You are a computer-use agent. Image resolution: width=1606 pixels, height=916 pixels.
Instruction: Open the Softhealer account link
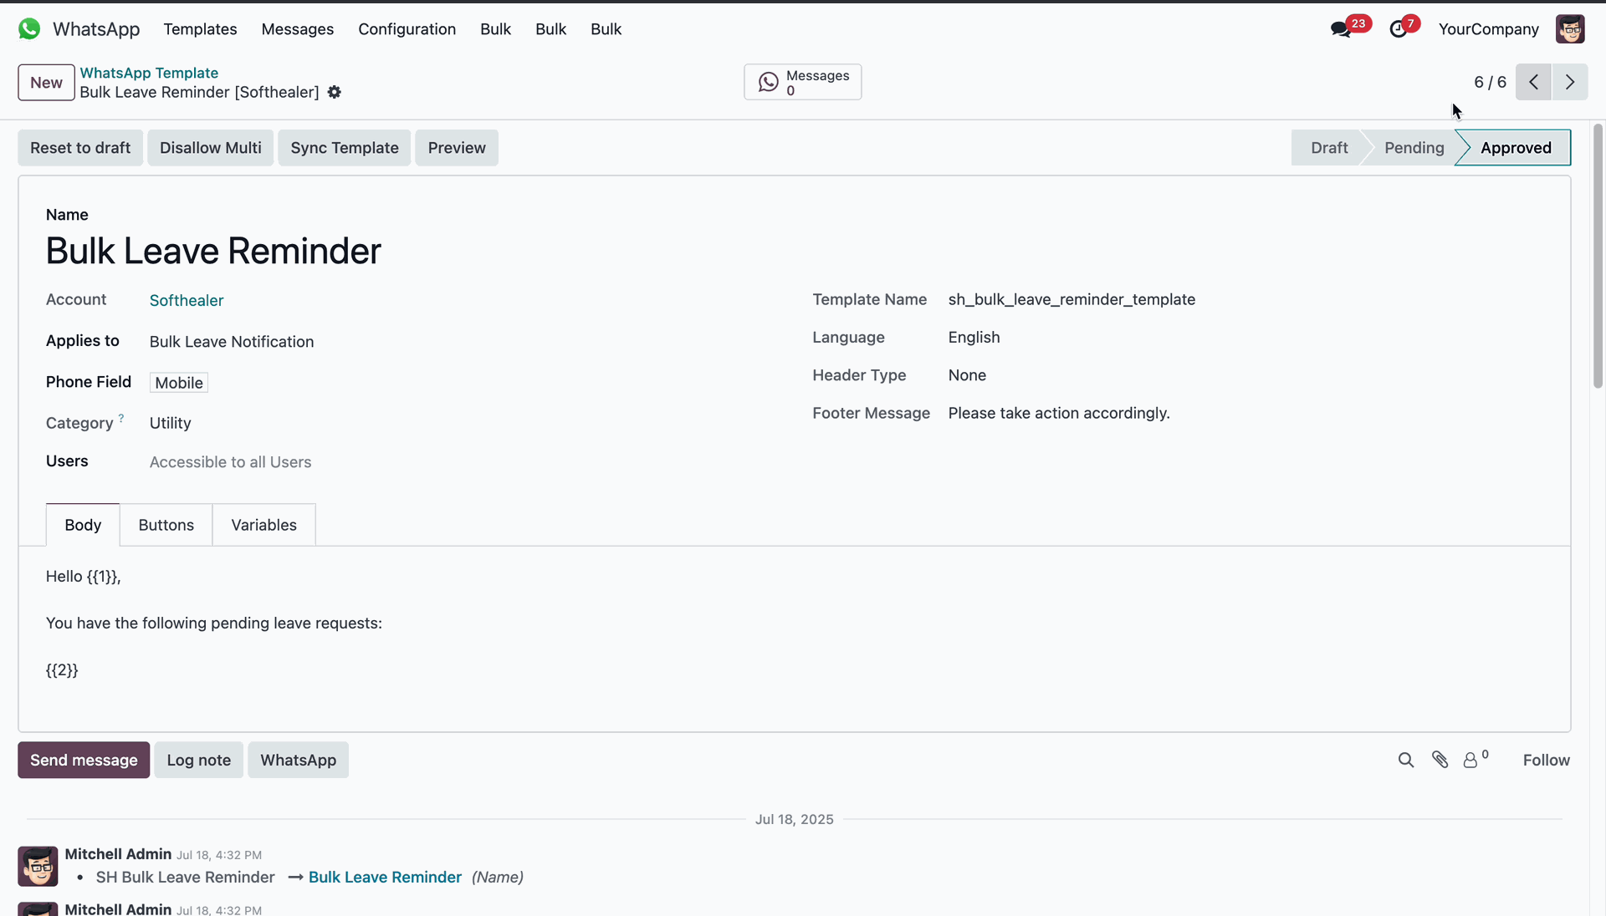point(187,300)
